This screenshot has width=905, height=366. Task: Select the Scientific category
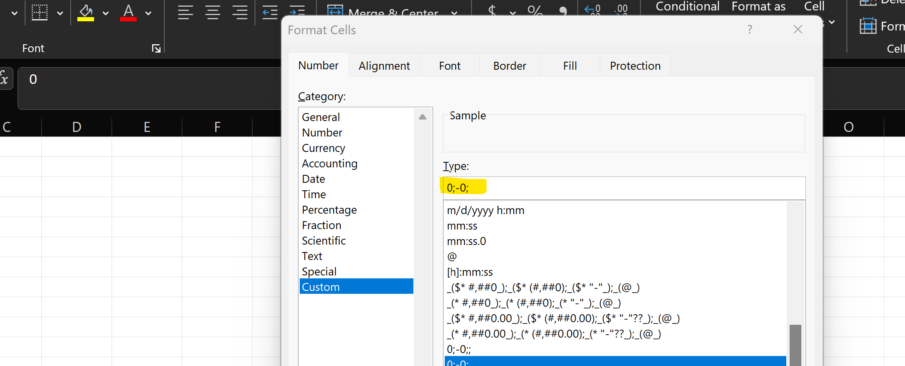click(x=357, y=240)
